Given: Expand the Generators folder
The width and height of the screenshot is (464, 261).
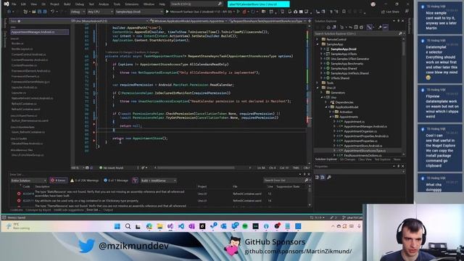Looking at the screenshot, I should [x=322, y=93].
